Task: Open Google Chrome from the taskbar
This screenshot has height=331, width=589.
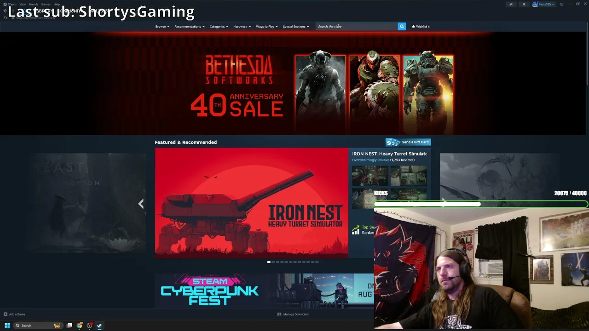Action: click(80, 325)
